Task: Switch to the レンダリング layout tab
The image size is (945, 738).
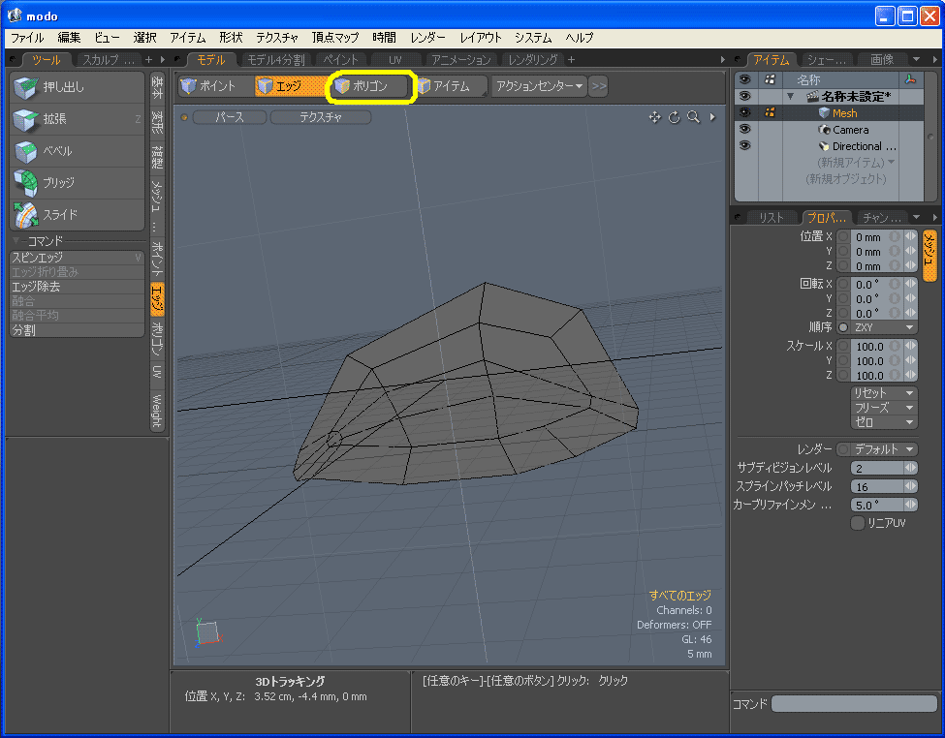Action: tap(532, 60)
